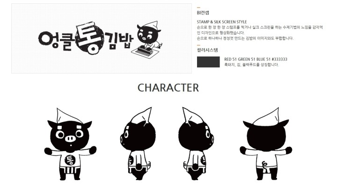This screenshot has height=189, width=337.
Task: Click the 컬러시스템 heading
Action: tap(207, 50)
